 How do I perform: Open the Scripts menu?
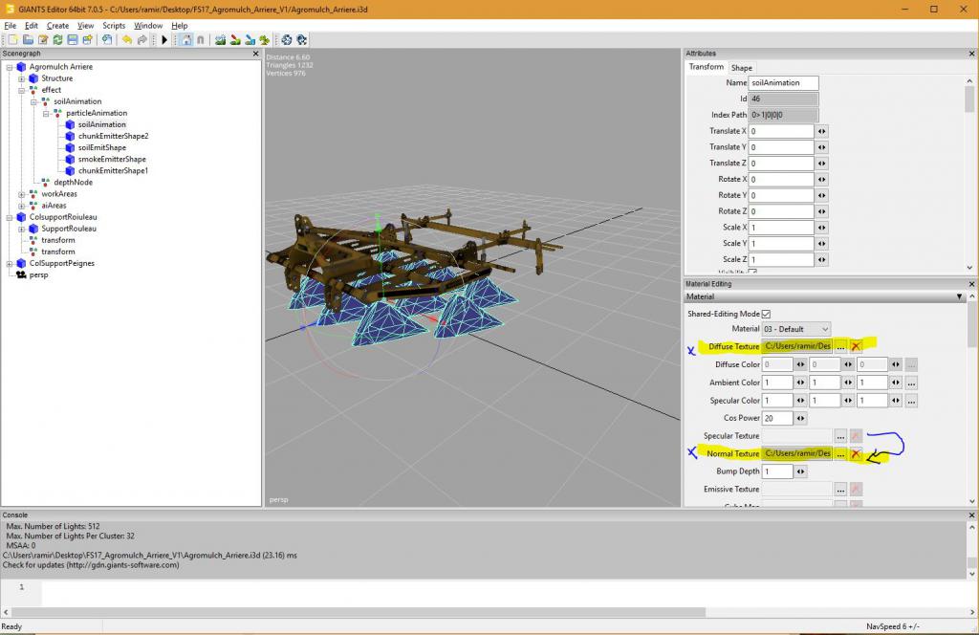tap(114, 26)
